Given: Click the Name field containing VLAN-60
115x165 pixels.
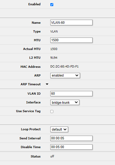Looking at the screenshot, I should 71,22.
